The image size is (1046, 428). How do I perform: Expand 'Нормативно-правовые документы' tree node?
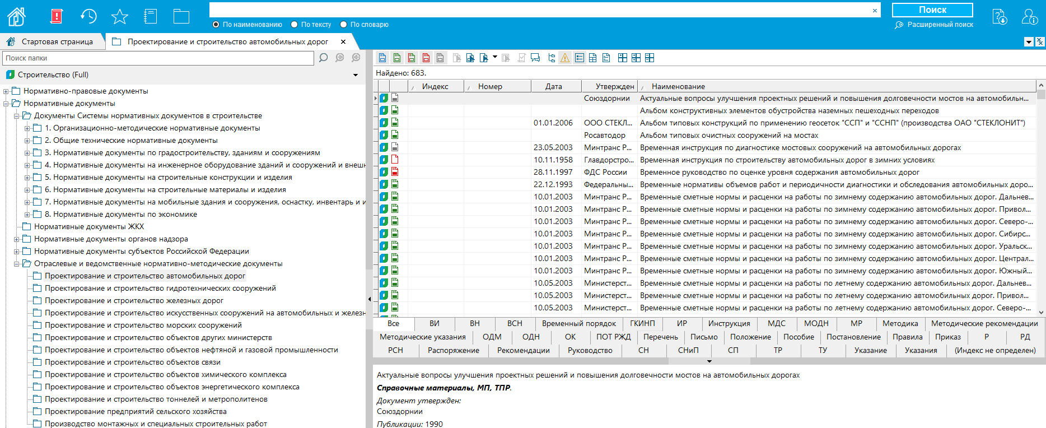[x=6, y=91]
